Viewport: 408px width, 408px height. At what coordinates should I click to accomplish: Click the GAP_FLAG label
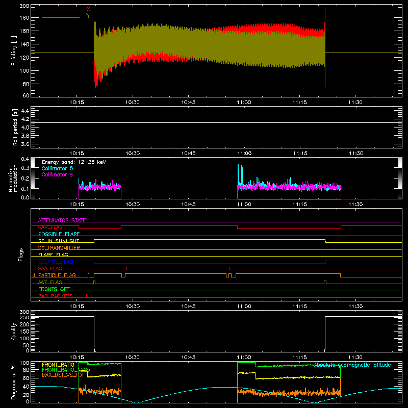coord(50,227)
